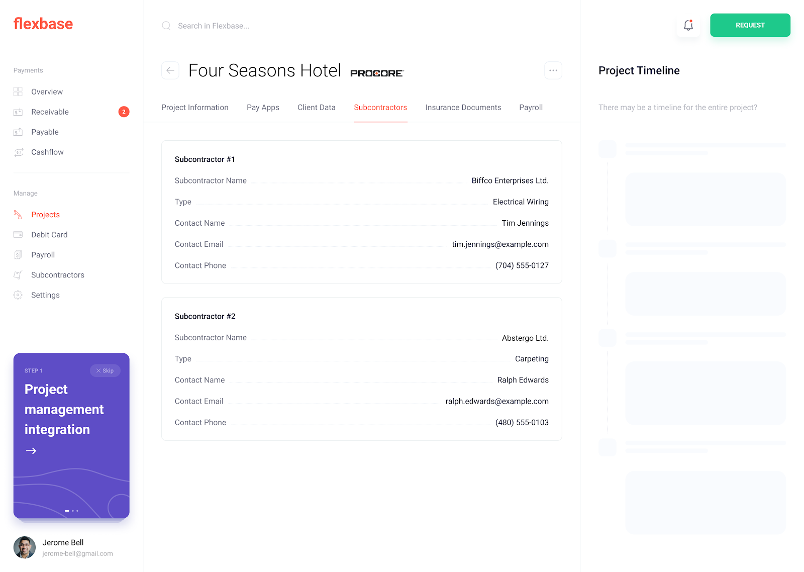Click the Receivable sidebar icon
Image resolution: width=804 pixels, height=572 pixels.
click(18, 112)
